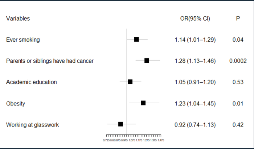This screenshot has width=254, height=149.
Task: Click the OR(95% CI) column header
Action: tap(195, 18)
